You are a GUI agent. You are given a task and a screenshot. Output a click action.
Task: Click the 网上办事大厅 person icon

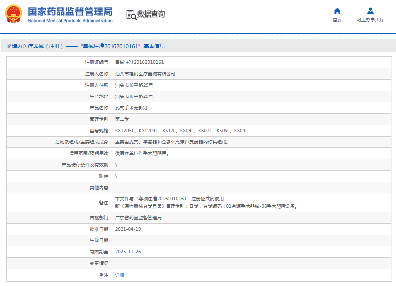(370, 11)
